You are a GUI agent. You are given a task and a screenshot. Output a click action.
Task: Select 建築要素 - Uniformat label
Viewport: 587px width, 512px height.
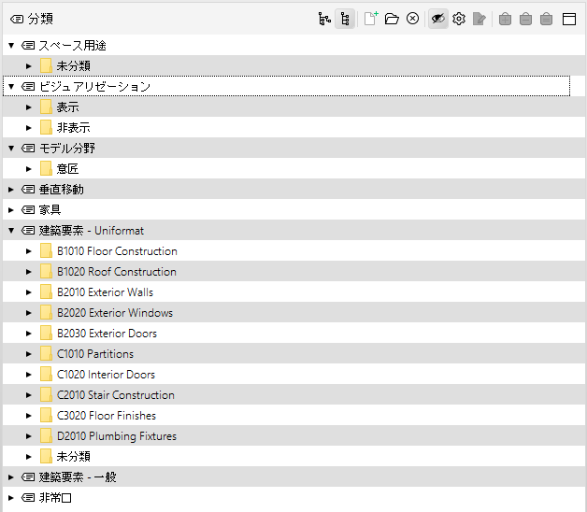point(92,231)
